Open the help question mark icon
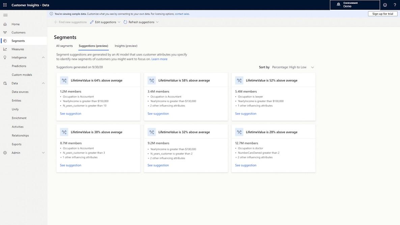This screenshot has height=225, width=400. [x=395, y=5]
